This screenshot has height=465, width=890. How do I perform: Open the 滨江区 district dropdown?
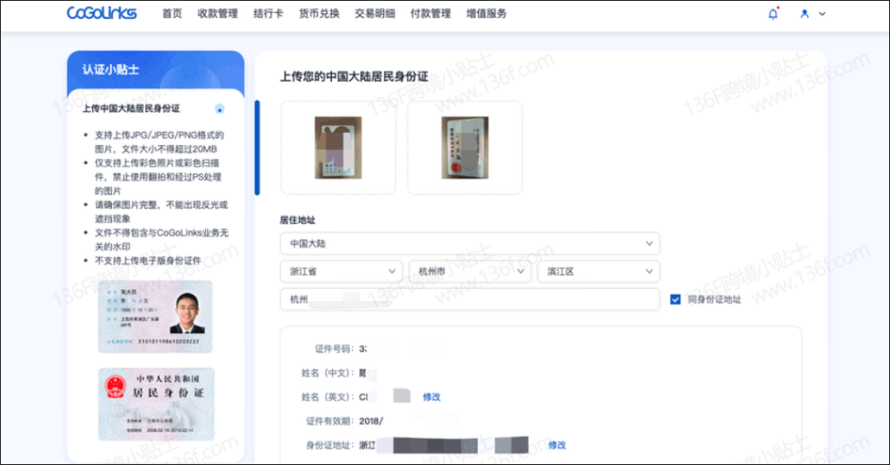coord(599,271)
